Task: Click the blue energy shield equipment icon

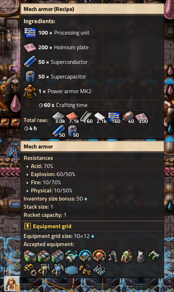Action: (x=85, y=256)
